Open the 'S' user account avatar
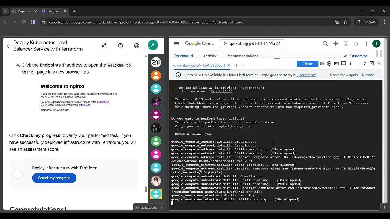390x219 pixels. 376,44
